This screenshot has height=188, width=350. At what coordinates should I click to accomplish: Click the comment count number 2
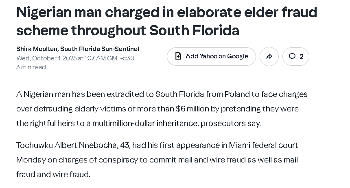pos(301,57)
